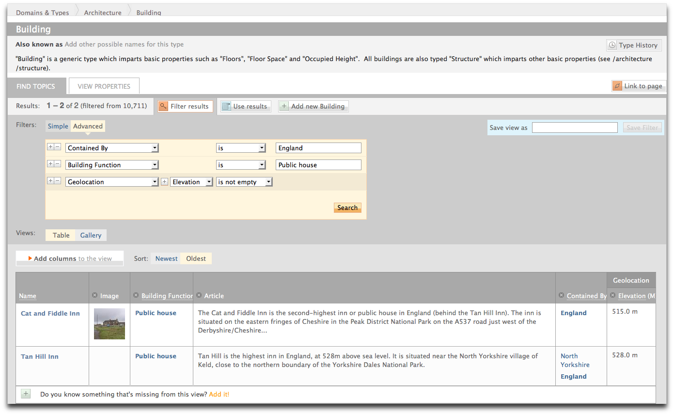Click England link in Cat and Fiddle row
The width and height of the screenshot is (674, 415).
click(574, 313)
